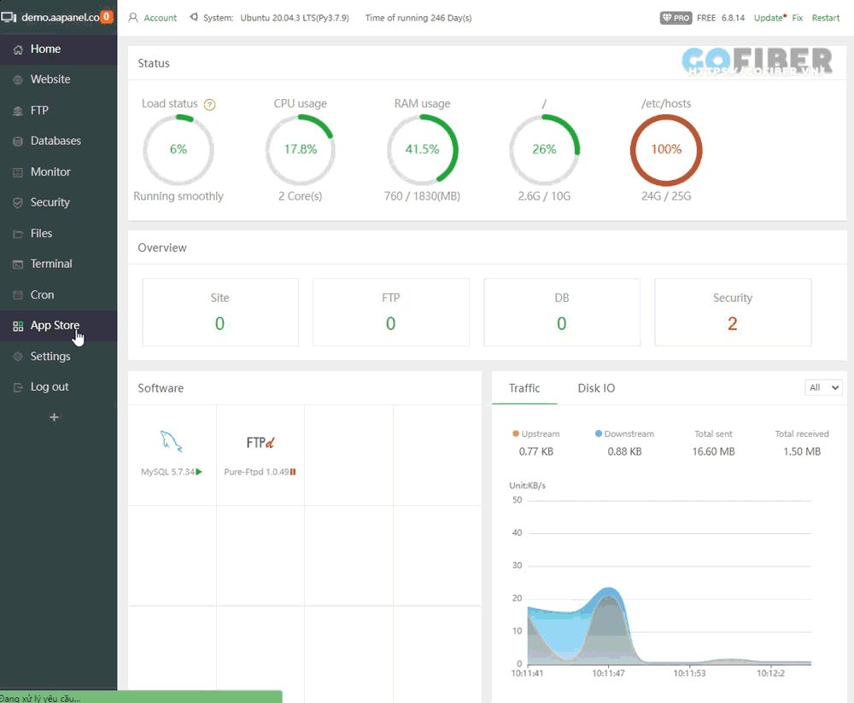Screen dimensions: 854x703
Task: Open the Cron menu item
Action: click(42, 295)
